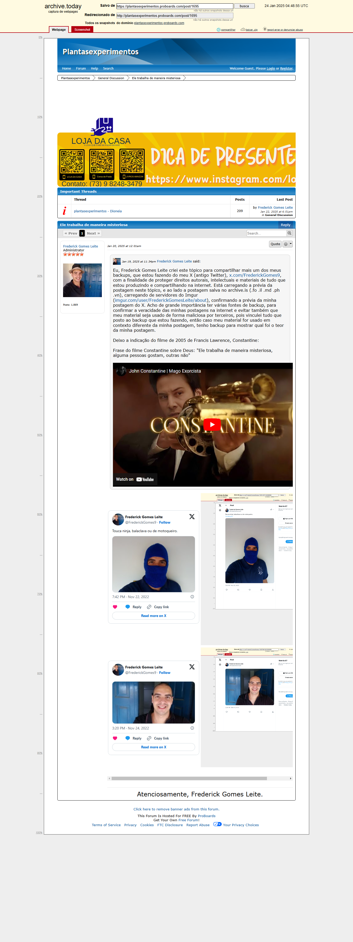Open the post gear options icon

(x=286, y=244)
